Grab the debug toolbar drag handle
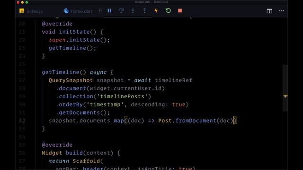The height and width of the screenshot is (170, 303). click(x=100, y=11)
